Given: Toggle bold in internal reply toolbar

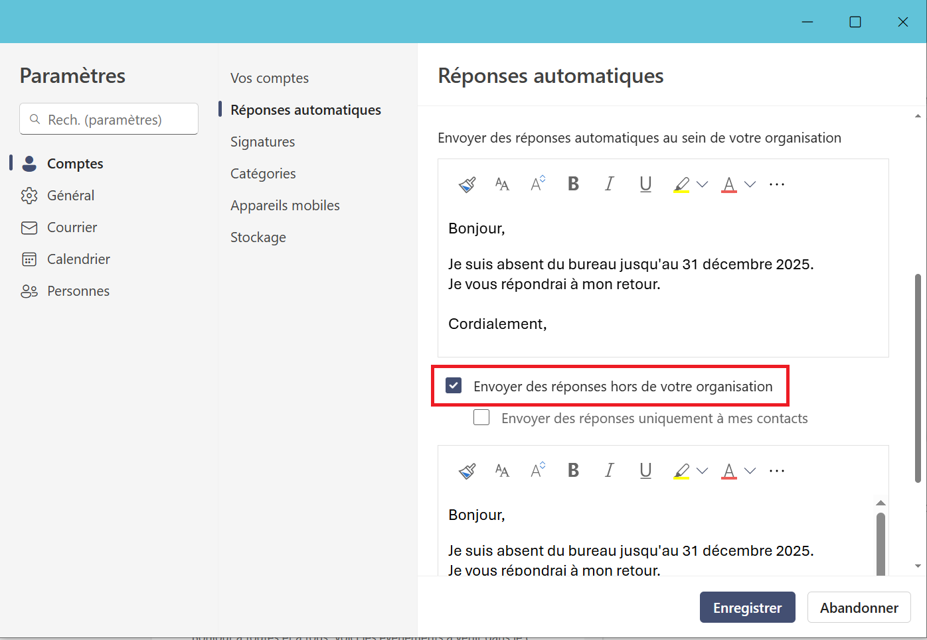Looking at the screenshot, I should (x=574, y=184).
